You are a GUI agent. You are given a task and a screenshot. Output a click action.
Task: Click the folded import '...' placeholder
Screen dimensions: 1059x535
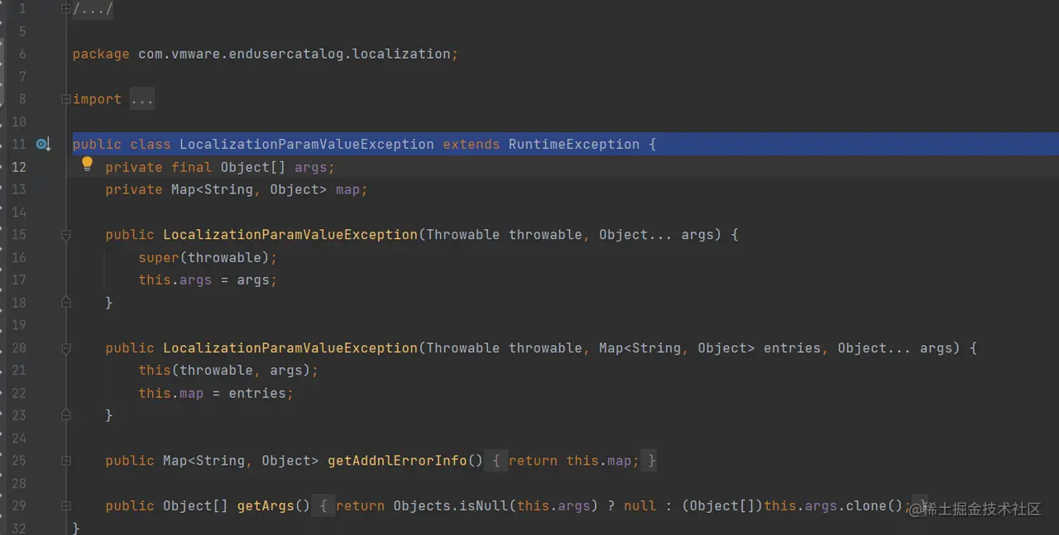coord(141,99)
